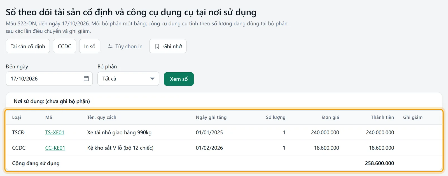The image size is (448, 176).
Task: Select the CCDC button
Action: pyautogui.click(x=65, y=46)
